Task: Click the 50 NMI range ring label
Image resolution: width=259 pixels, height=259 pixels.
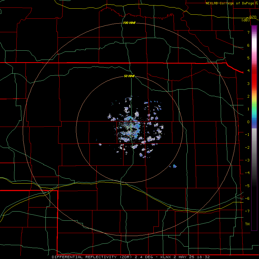Action: tap(129, 76)
